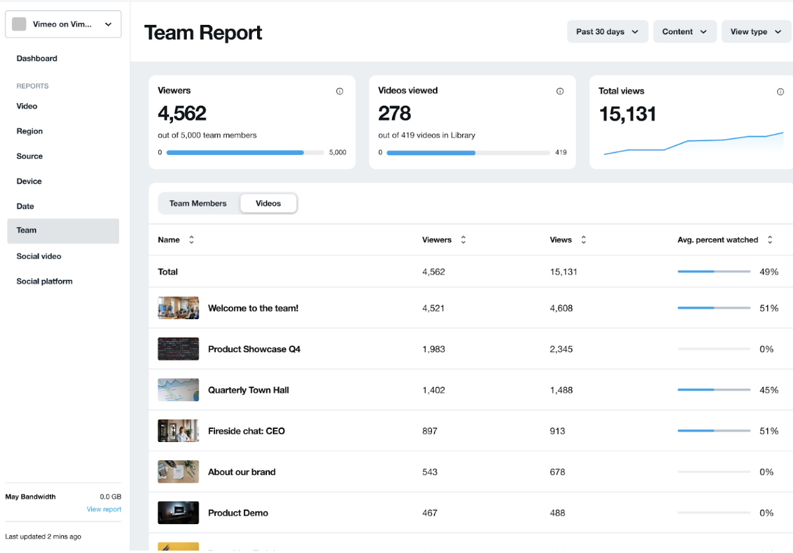The image size is (793, 553).
Task: Sort by Avg. percent watched arrows
Action: 769,240
